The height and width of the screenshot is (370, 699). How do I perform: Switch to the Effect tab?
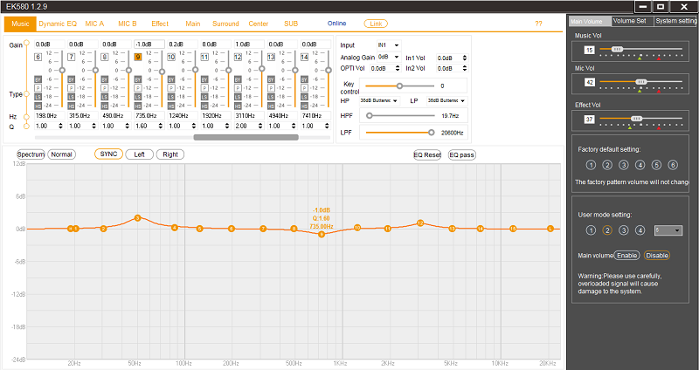click(x=160, y=24)
